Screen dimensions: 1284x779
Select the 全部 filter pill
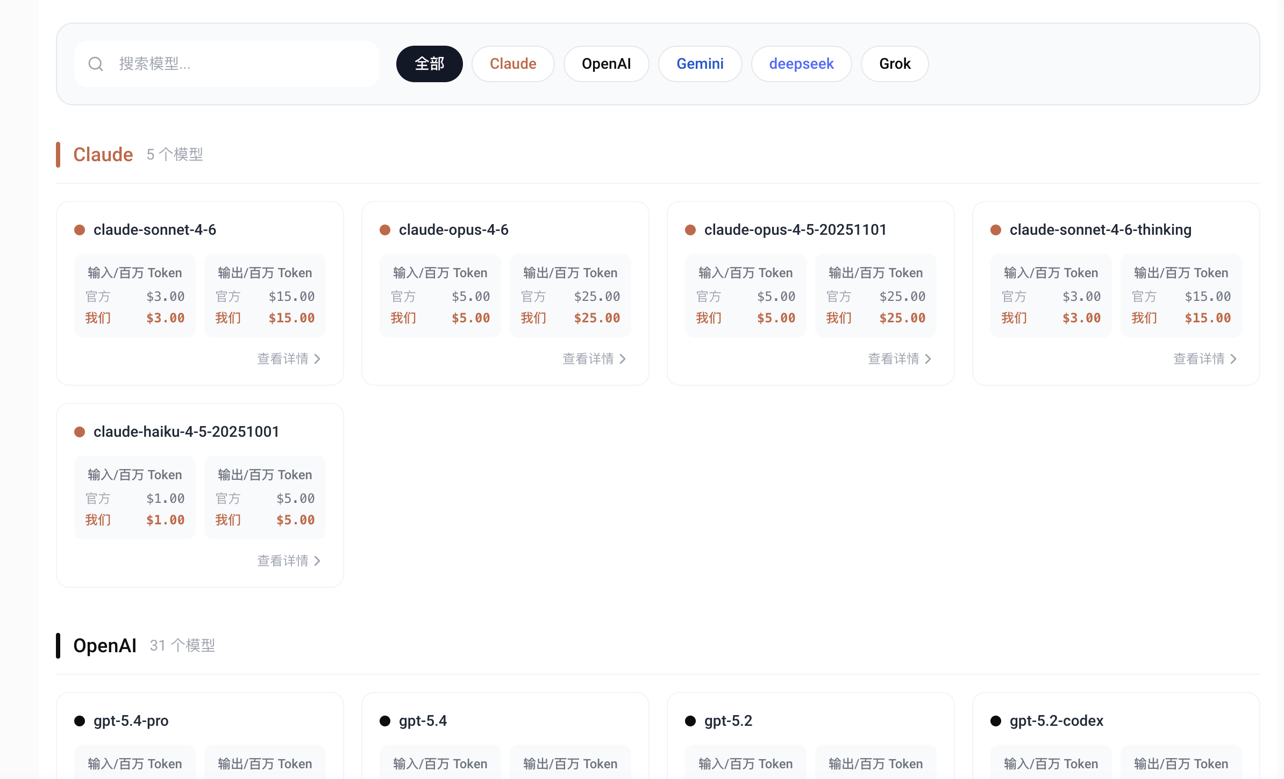pos(429,64)
